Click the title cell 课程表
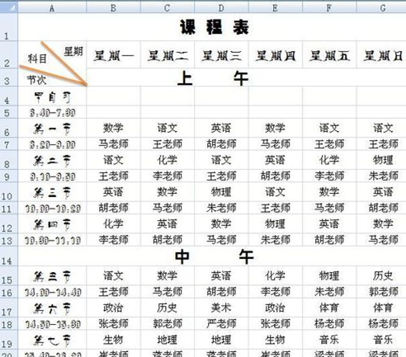The image size is (406, 357). 212,27
